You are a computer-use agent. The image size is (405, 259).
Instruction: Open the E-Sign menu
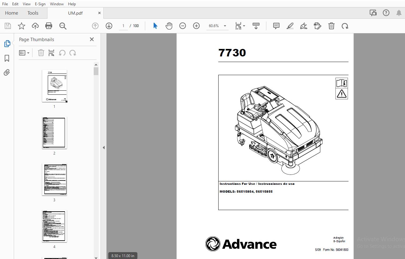tap(40, 4)
